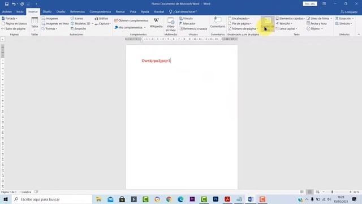Open File Explorer from the taskbar

98,199
